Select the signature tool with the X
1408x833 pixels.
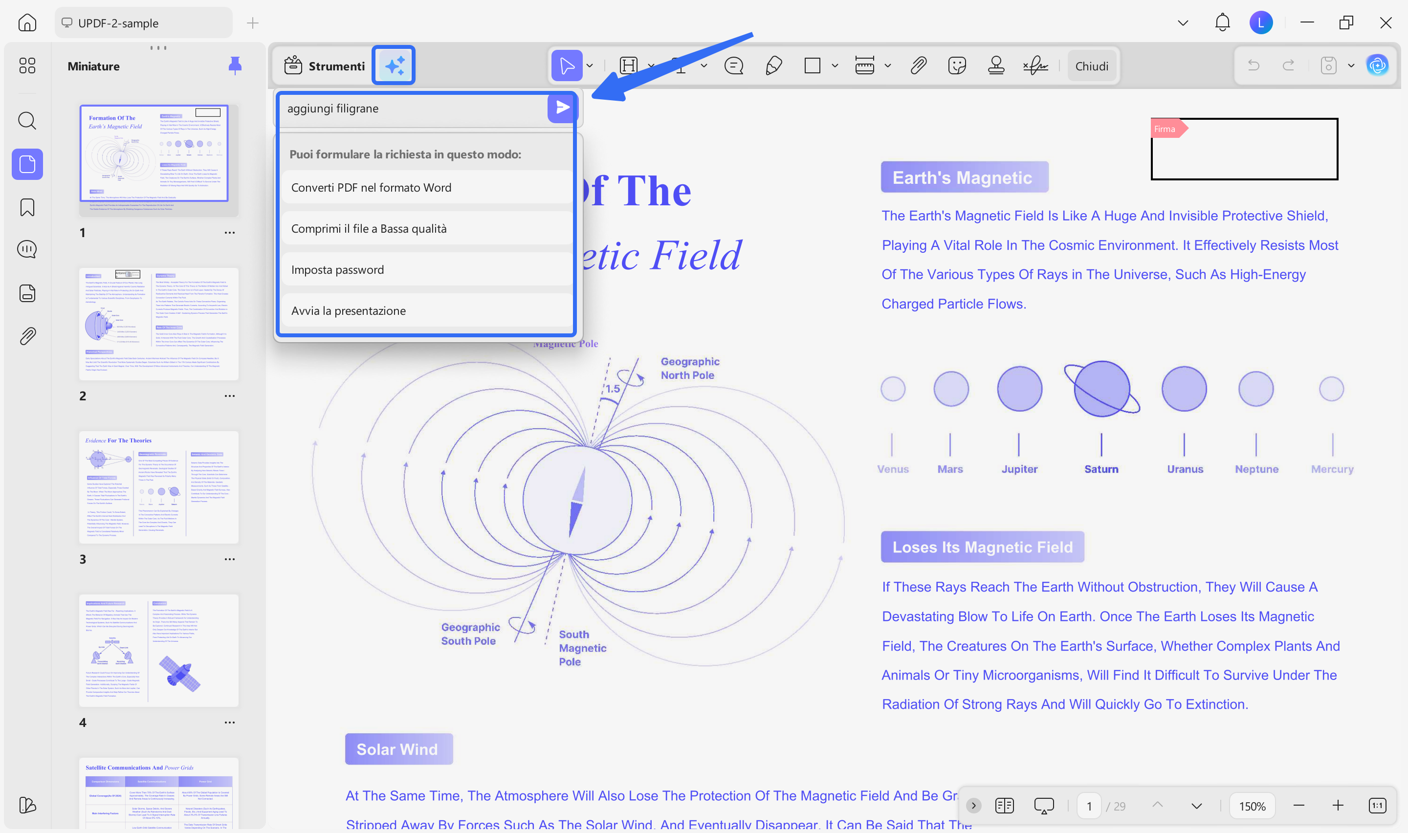(x=1035, y=66)
